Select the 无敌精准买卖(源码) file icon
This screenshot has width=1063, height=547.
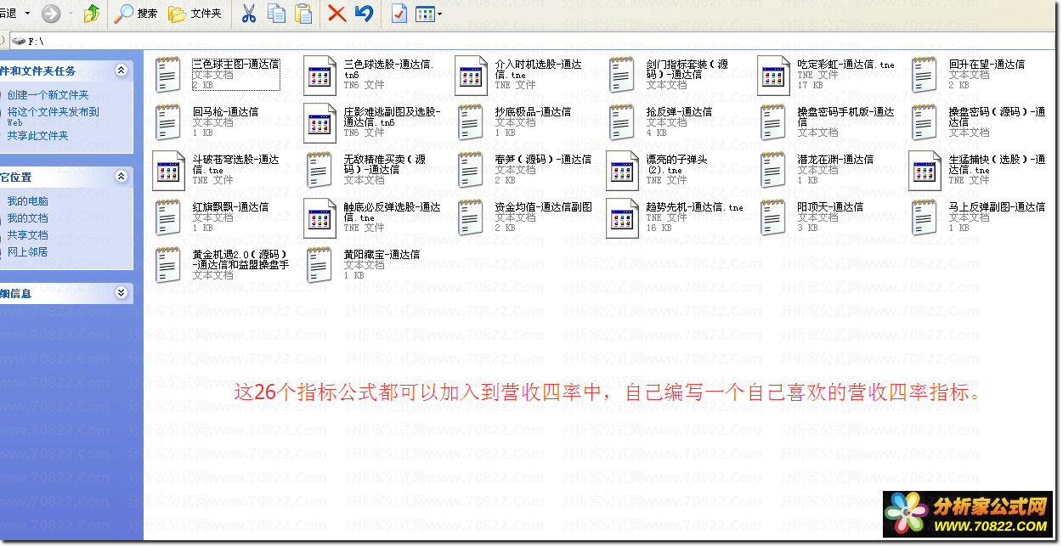320,170
